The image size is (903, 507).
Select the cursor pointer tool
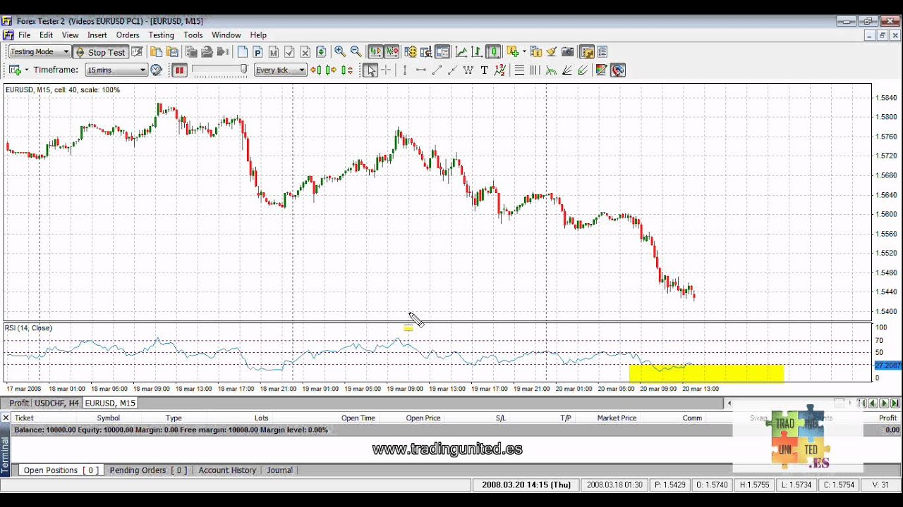[370, 70]
